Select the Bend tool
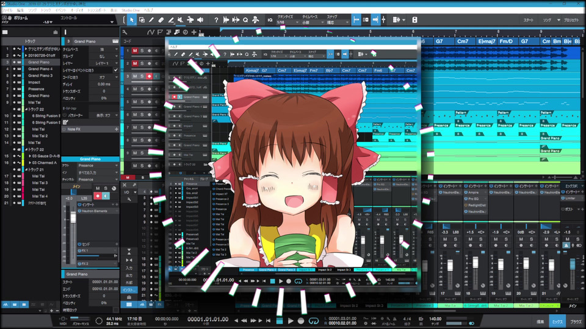Viewport: 586px width, 329px height. 190,19
